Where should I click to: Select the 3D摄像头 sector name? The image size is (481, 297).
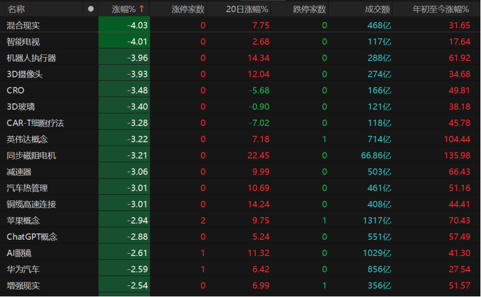[x=24, y=74]
